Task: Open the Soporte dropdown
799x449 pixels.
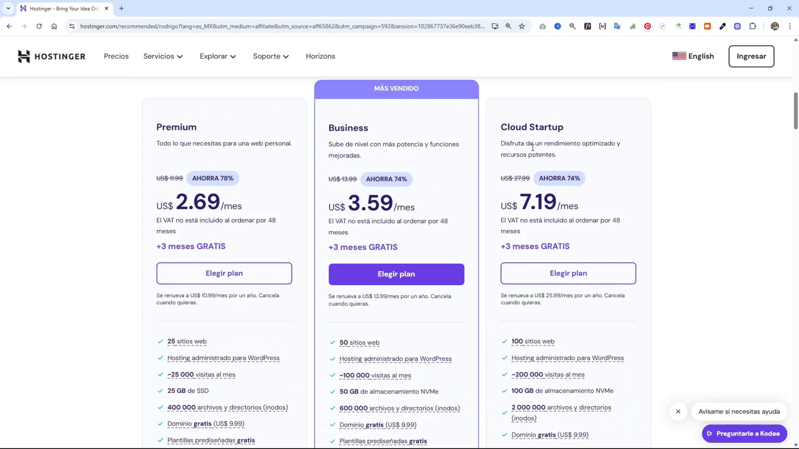Action: pos(270,56)
